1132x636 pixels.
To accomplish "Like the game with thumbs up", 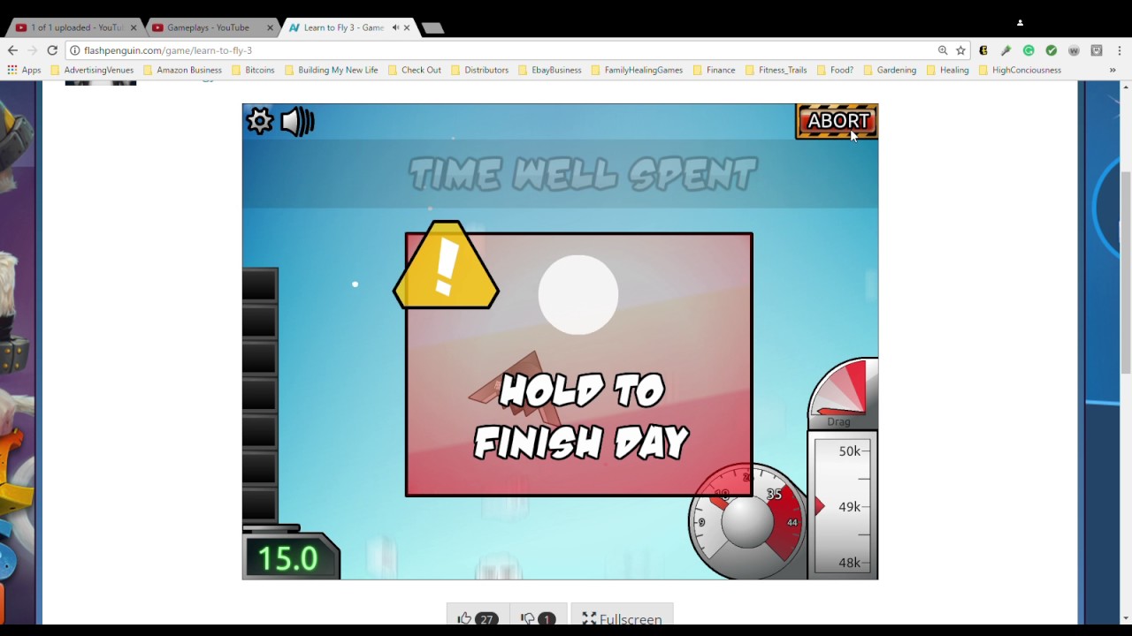I will 478,619.
